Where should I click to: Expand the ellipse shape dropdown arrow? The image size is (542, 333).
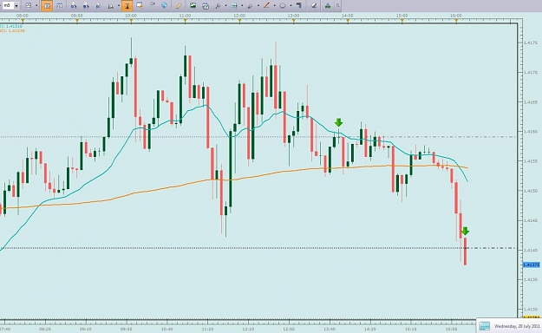pos(291,5)
